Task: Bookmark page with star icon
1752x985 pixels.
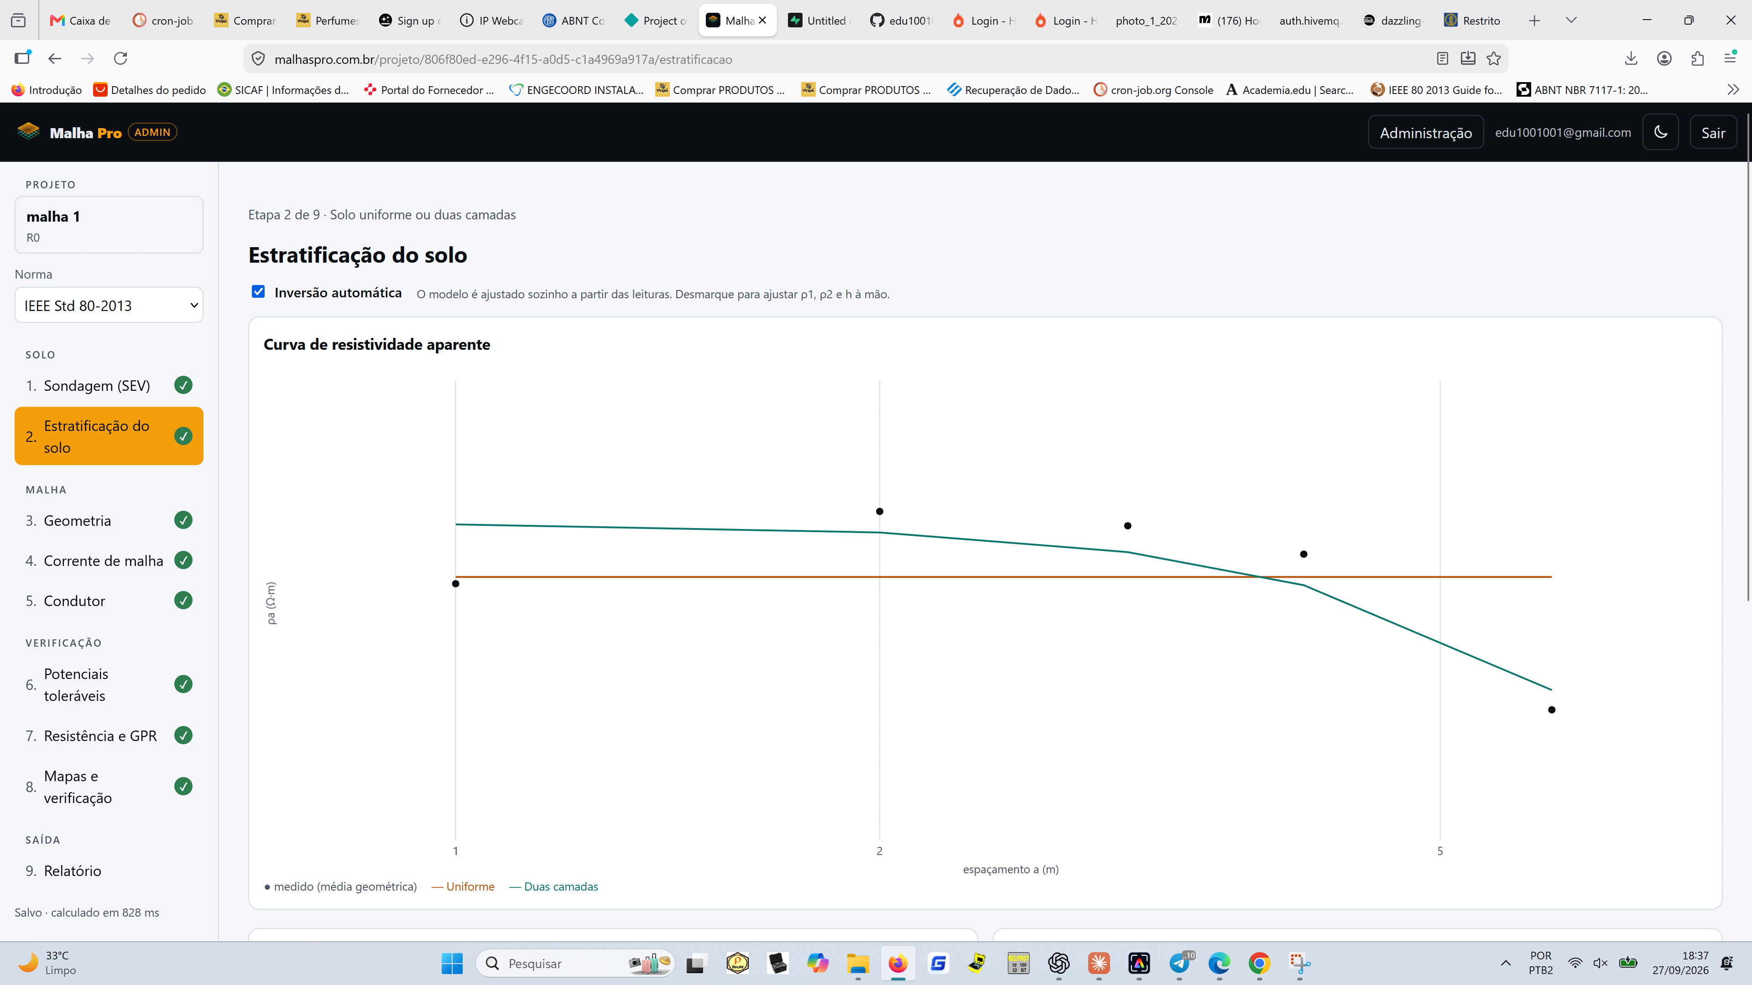Action: 1494,58
